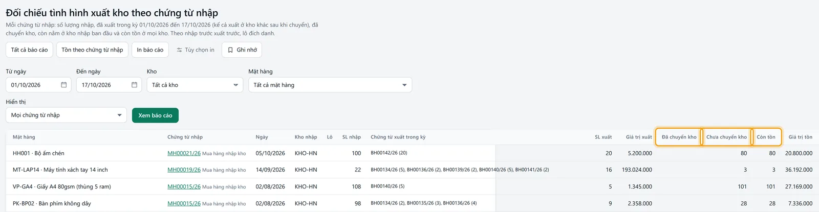Viewport: 819px width, 212px height.
Task: Click the date cell 14/09/2026
Action: [270, 170]
